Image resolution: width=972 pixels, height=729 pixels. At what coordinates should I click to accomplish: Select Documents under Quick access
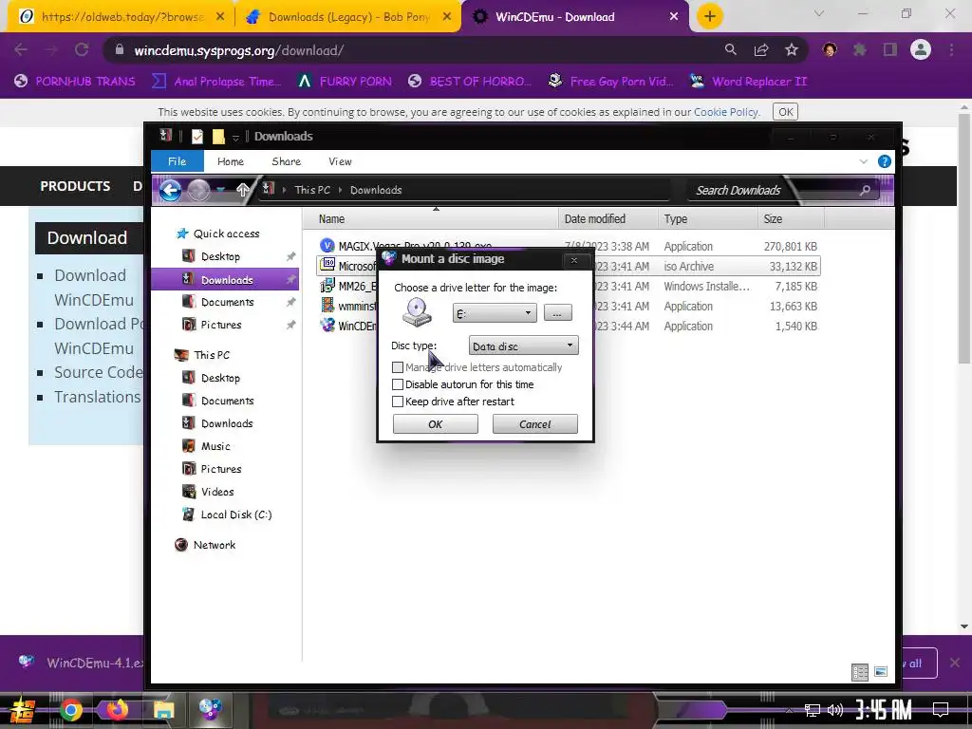pyautogui.click(x=227, y=302)
